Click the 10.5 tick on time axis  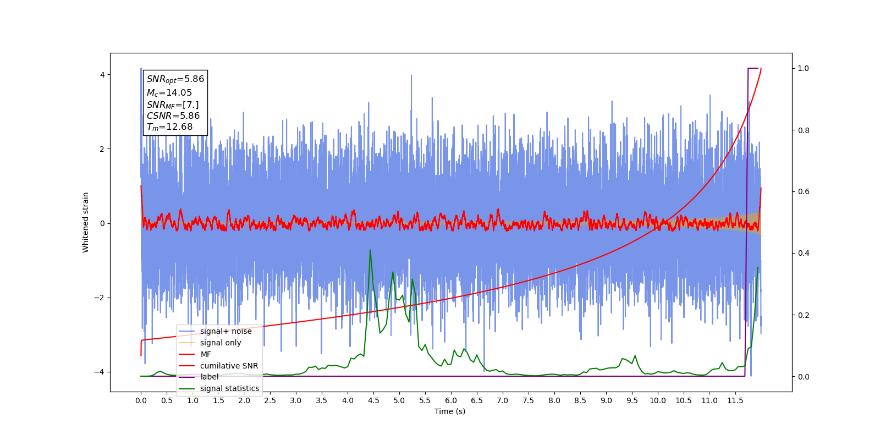[x=684, y=400]
